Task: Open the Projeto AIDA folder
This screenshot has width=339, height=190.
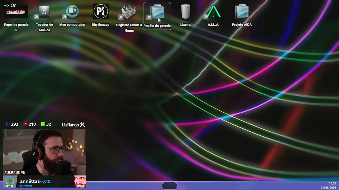Action: (x=242, y=16)
